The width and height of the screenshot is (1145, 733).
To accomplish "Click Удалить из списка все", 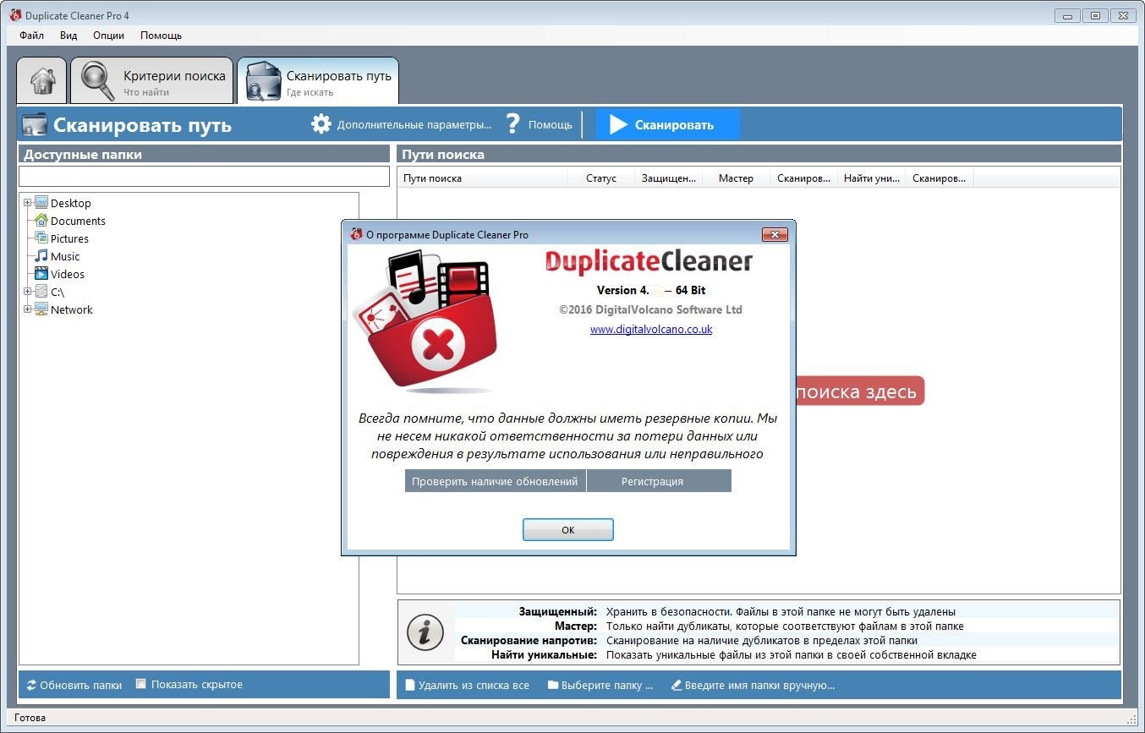I will coord(474,685).
